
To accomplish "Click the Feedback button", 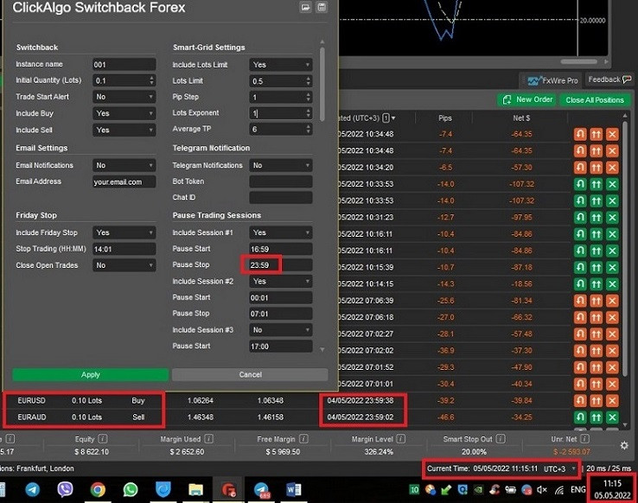I will [609, 80].
